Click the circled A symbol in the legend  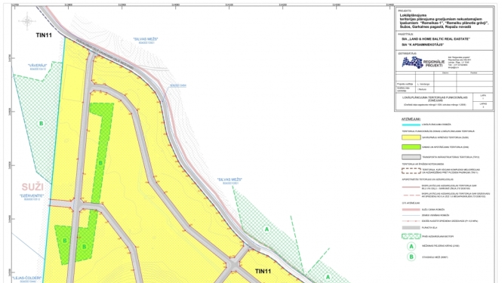[x=411, y=246]
